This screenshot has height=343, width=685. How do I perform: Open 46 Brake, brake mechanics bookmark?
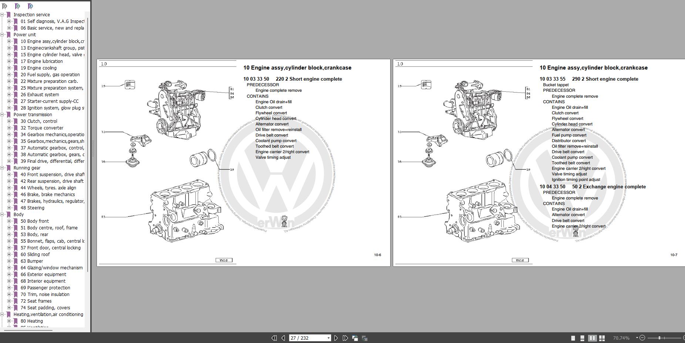click(x=48, y=195)
